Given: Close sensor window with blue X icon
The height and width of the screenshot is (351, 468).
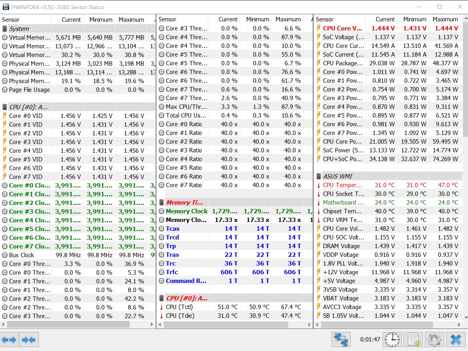Looking at the screenshot, I should [x=456, y=340].
